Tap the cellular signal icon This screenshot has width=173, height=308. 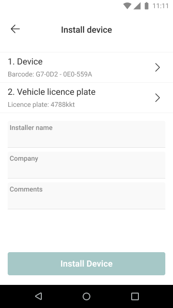click(137, 6)
